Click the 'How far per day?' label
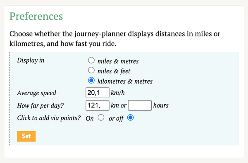 [x=41, y=105]
